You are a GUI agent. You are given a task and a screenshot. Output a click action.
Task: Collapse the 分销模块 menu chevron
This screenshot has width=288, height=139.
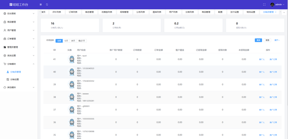point(33,64)
